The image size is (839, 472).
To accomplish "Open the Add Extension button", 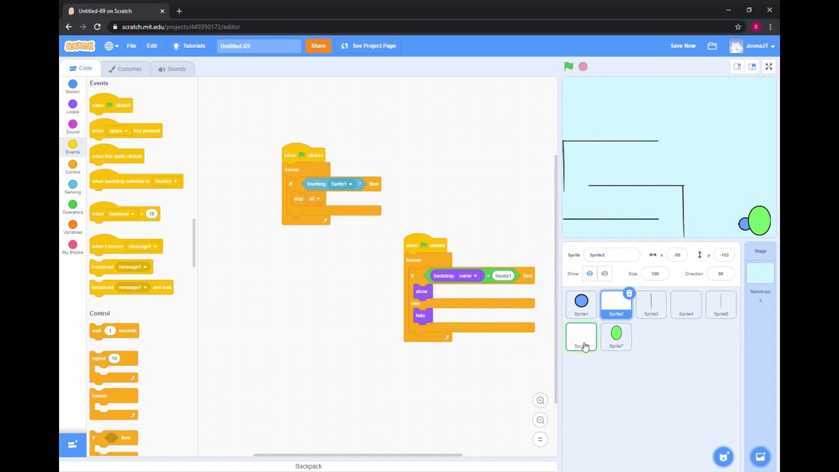I will tap(73, 444).
